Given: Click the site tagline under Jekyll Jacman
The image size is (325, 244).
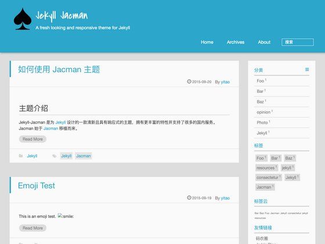Looking at the screenshot, I should tap(82, 28).
